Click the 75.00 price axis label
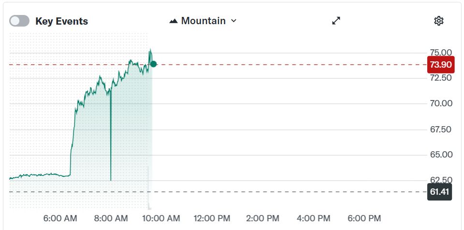The width and height of the screenshot is (464, 230). 440,52
